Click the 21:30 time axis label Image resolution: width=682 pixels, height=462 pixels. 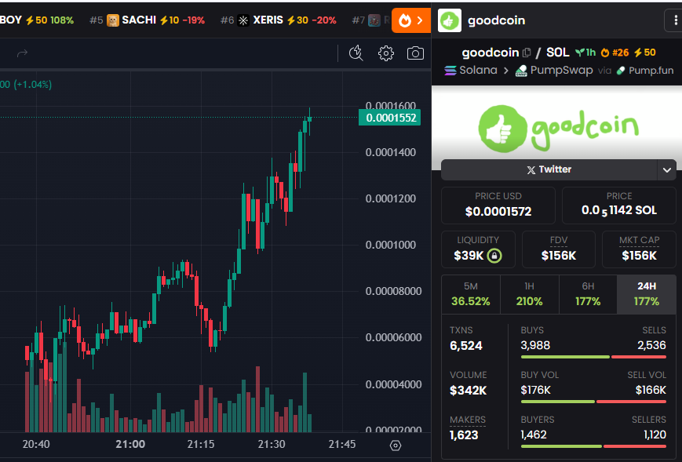pos(272,445)
